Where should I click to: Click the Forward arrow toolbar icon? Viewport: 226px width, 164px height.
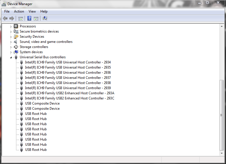click(12, 19)
